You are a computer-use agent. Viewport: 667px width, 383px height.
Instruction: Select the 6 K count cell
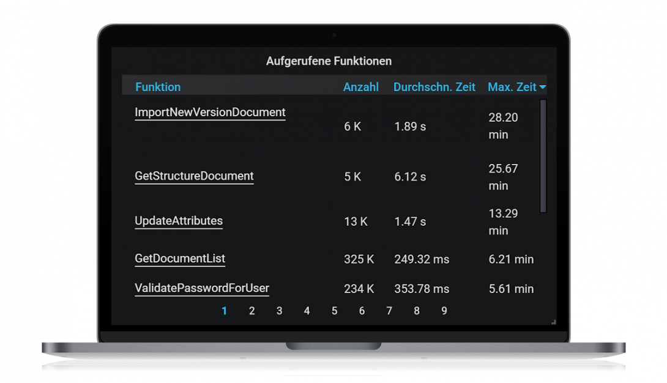click(x=352, y=127)
